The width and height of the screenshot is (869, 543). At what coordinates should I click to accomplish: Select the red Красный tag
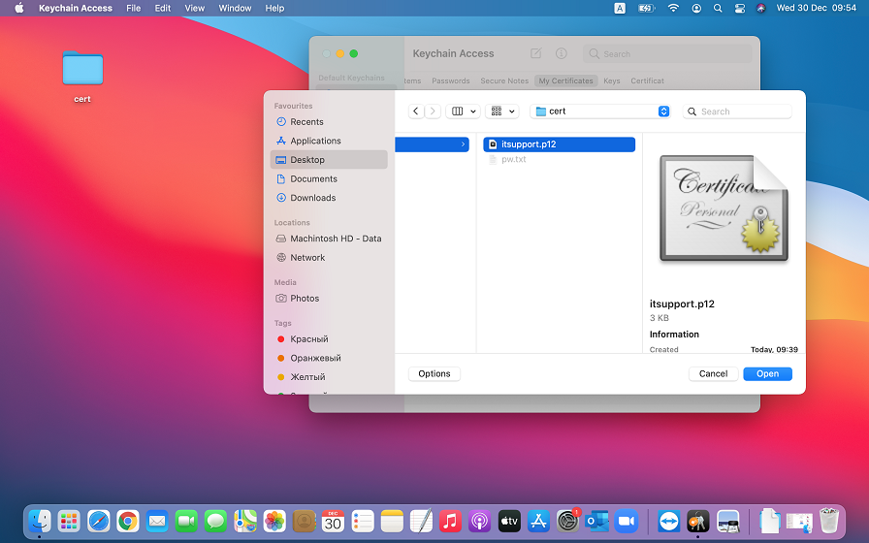tap(308, 339)
